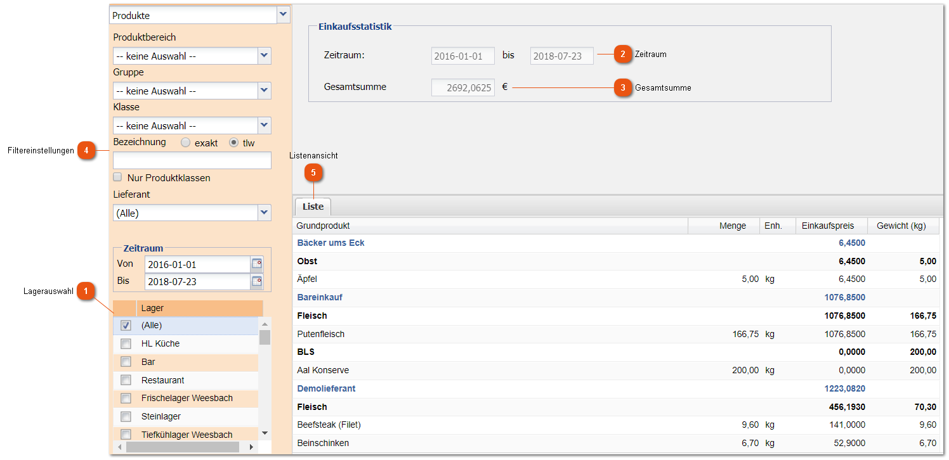Check the HL Küche checkbox
The image size is (949, 460).
pyautogui.click(x=126, y=344)
